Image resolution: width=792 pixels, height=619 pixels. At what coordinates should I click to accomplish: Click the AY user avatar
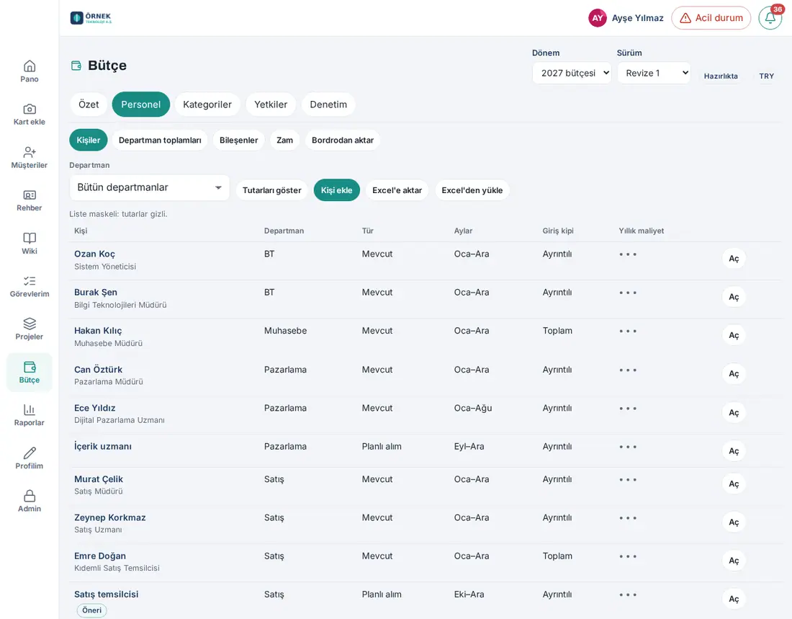598,18
